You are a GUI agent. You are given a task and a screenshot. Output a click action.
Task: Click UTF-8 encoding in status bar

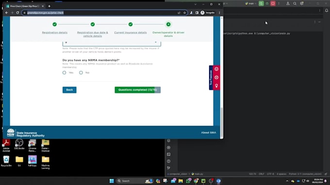point(270,174)
